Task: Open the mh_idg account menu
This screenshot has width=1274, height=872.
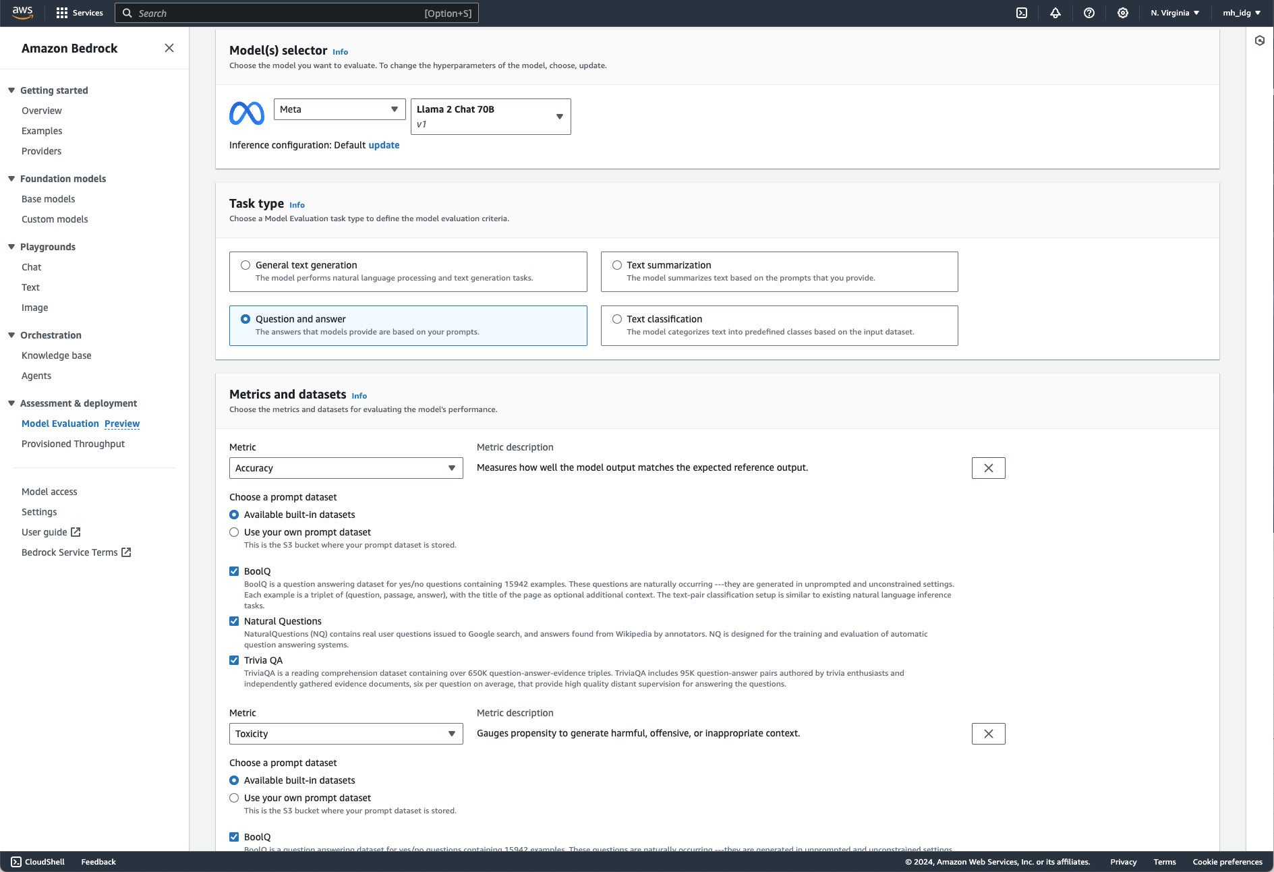Action: point(1242,13)
